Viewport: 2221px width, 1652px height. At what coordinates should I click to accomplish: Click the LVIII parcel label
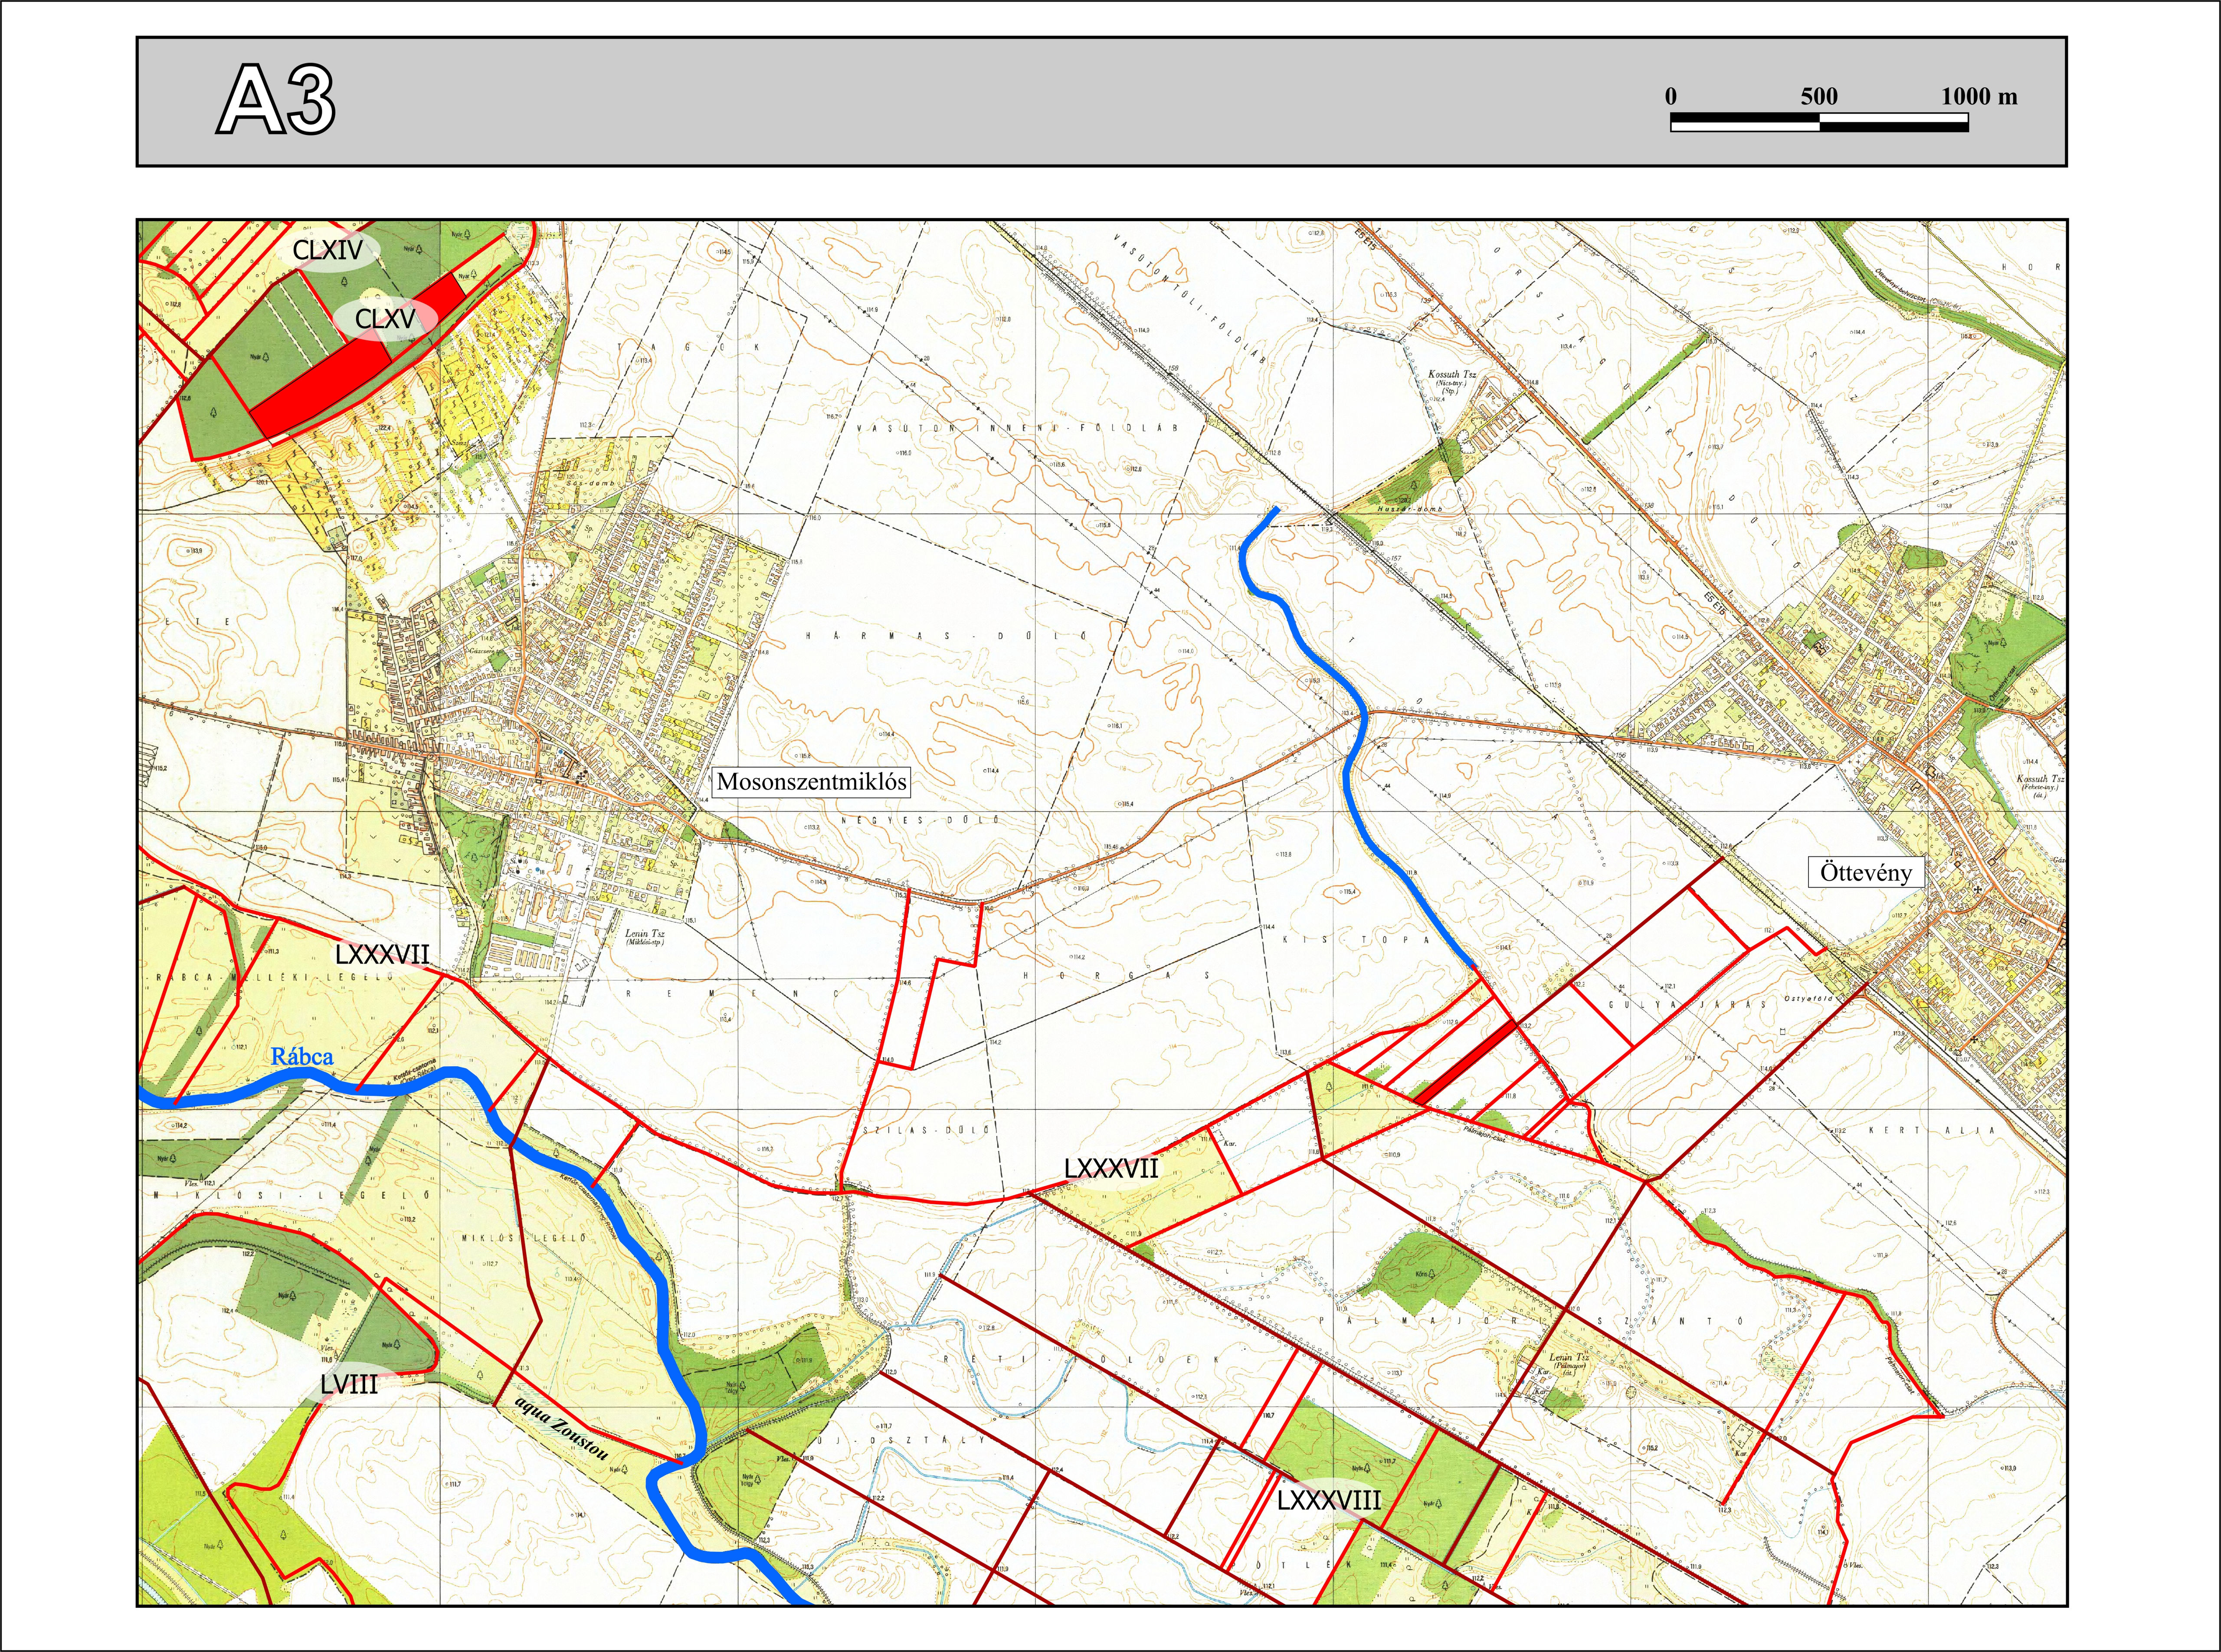[x=349, y=1384]
